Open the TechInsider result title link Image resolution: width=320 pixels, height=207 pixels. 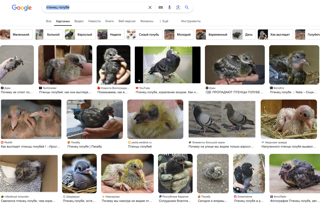65,92
